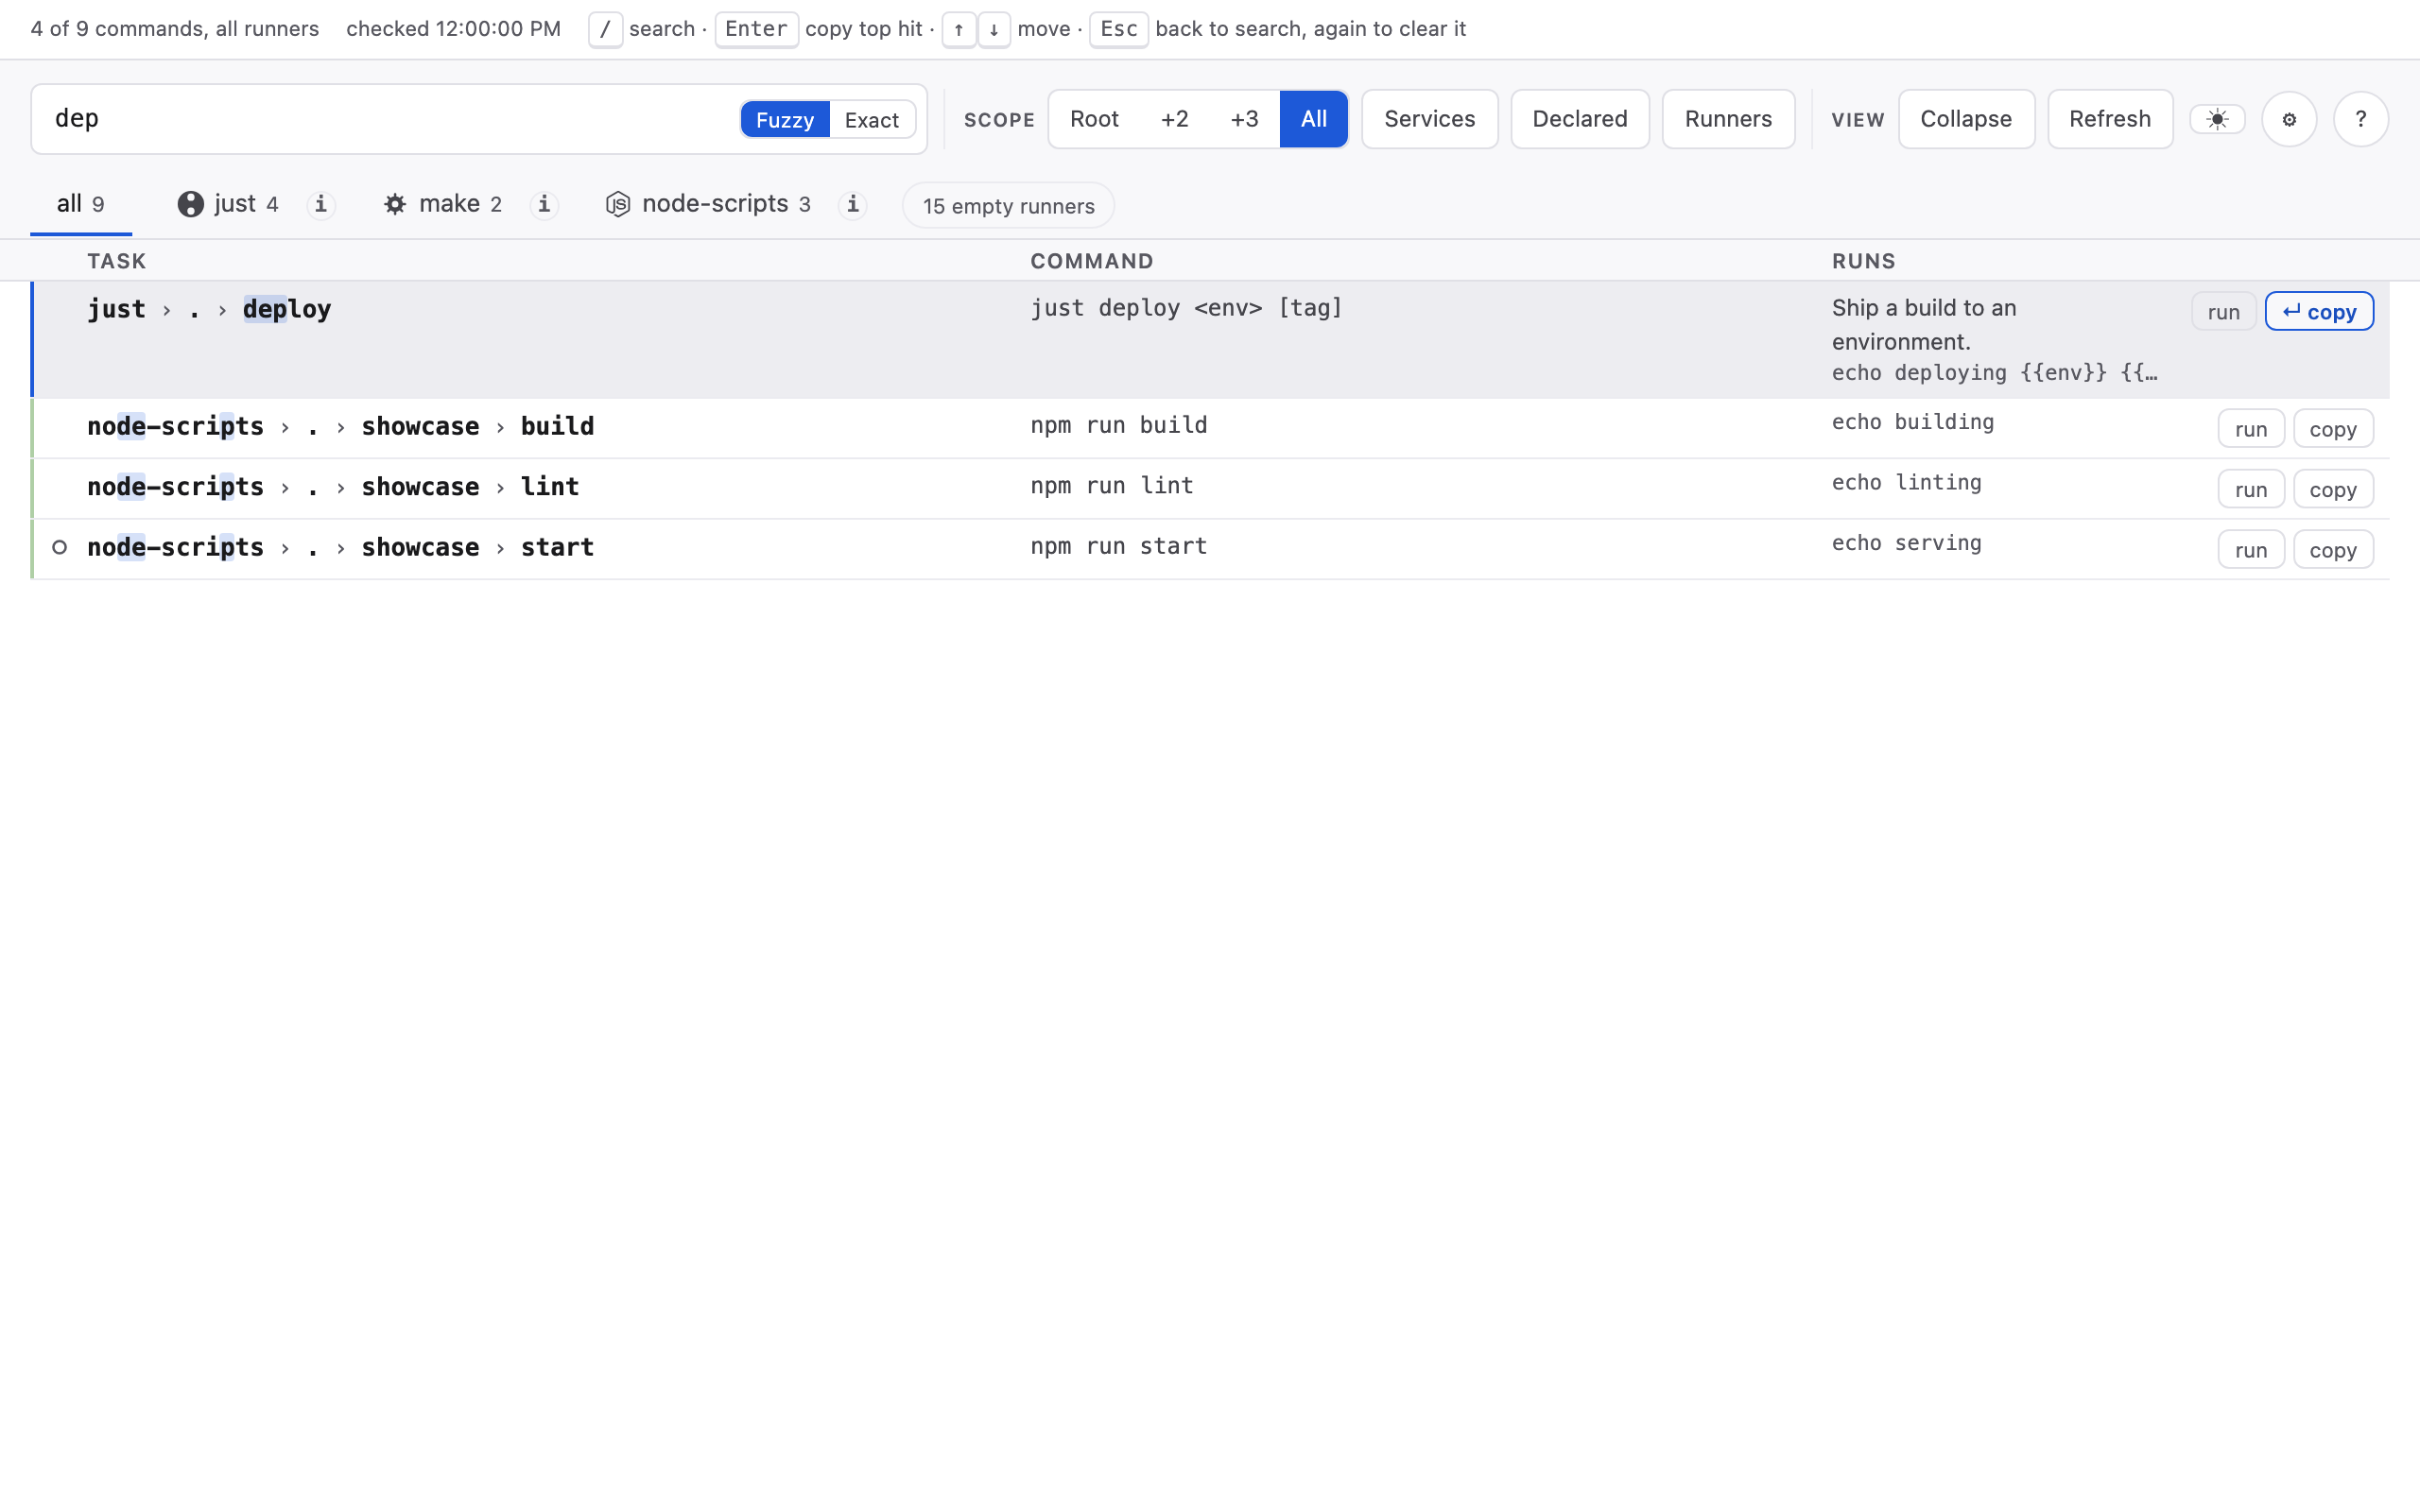Open help with the question mark icon
The height and width of the screenshot is (1512, 2420).
point(2361,119)
